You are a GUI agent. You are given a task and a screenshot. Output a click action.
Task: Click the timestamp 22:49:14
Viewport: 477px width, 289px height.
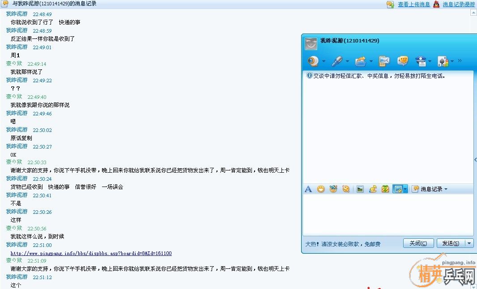[x=37, y=64]
